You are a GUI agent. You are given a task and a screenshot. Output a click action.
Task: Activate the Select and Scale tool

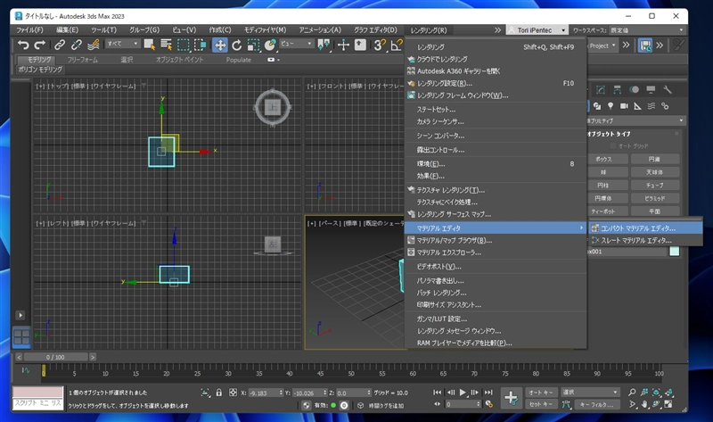[x=253, y=45]
